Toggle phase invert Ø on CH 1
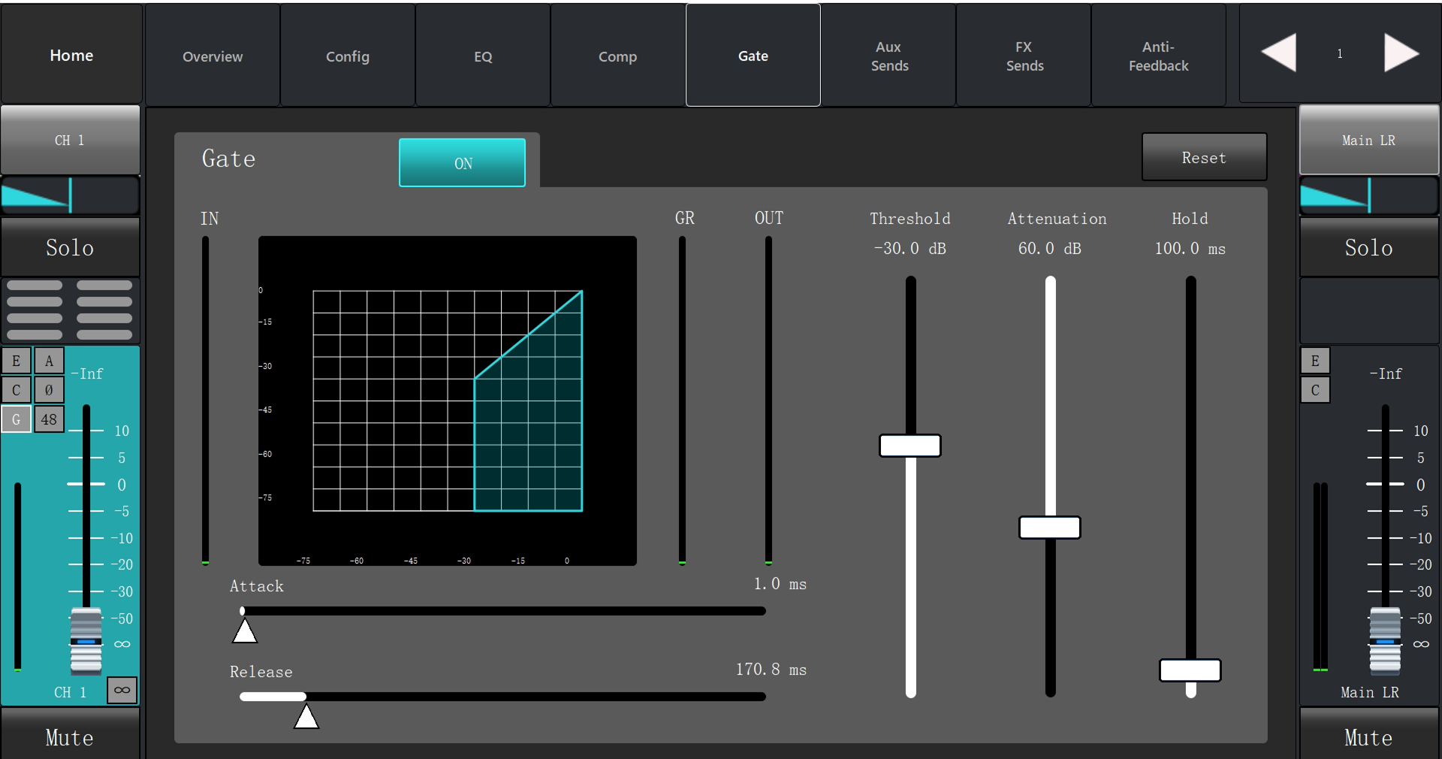Screen dimensions: 1442x759 click(x=49, y=389)
